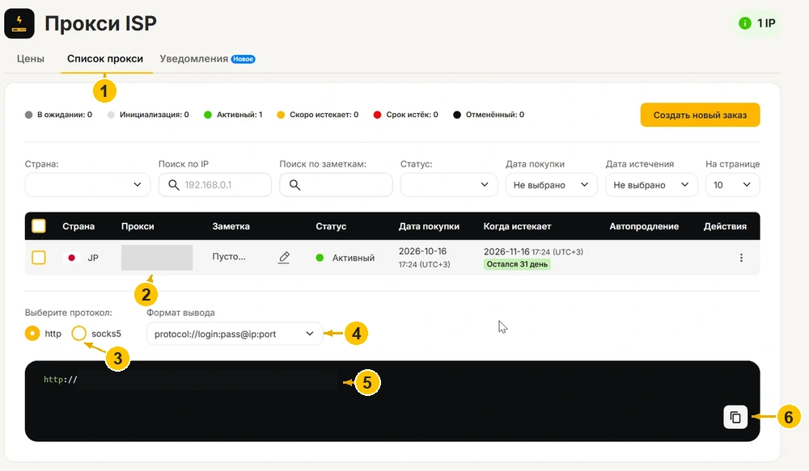Click the green info icon by 1 IP
Image resolution: width=809 pixels, height=471 pixels.
744,23
